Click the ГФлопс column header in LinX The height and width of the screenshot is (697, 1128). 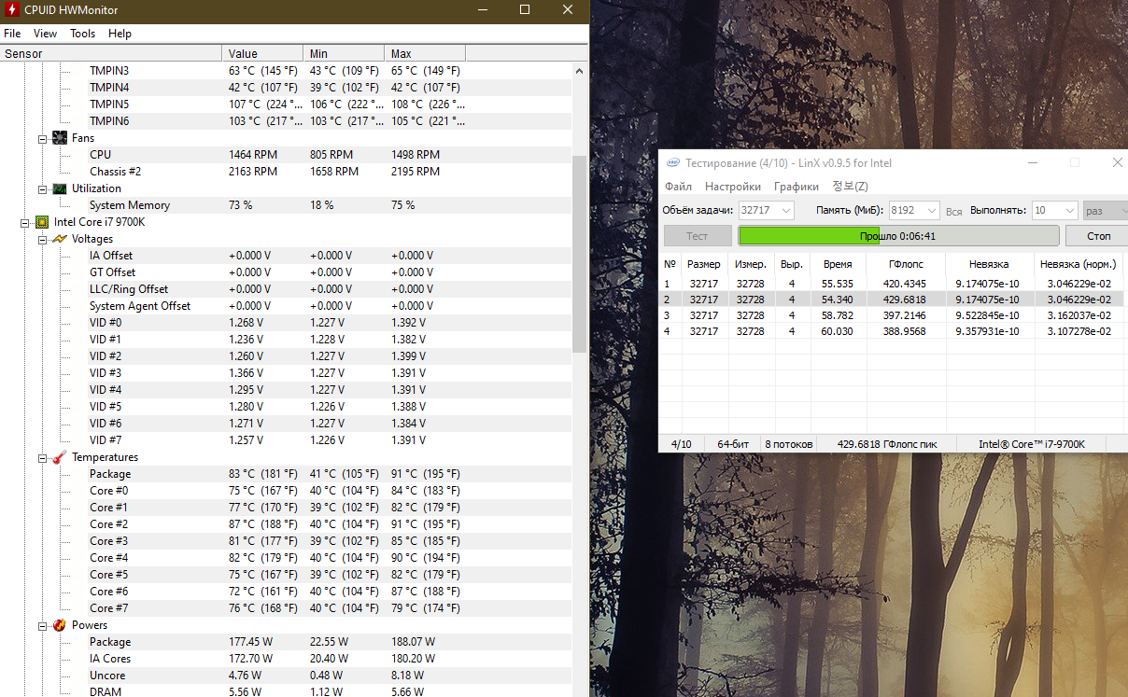coord(906,264)
